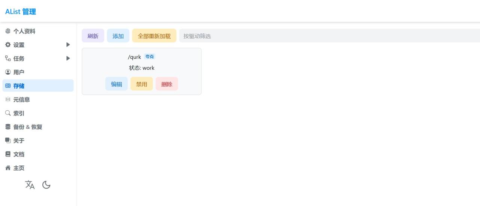Click 全部重新加载 reload all button
This screenshot has height=206, width=480.
pyautogui.click(x=154, y=36)
